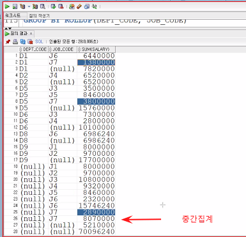Select D8 cell in row 13
This screenshot has width=246, height=237.
(x=33, y=134)
